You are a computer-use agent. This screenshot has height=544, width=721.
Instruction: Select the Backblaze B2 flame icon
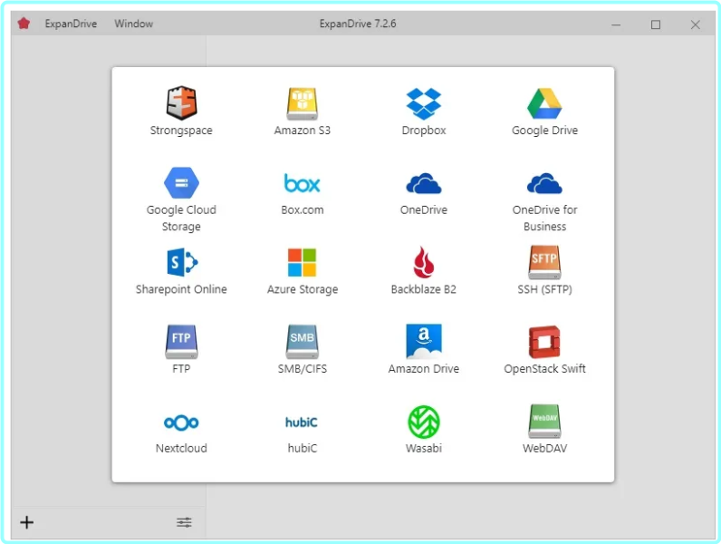[x=424, y=262]
